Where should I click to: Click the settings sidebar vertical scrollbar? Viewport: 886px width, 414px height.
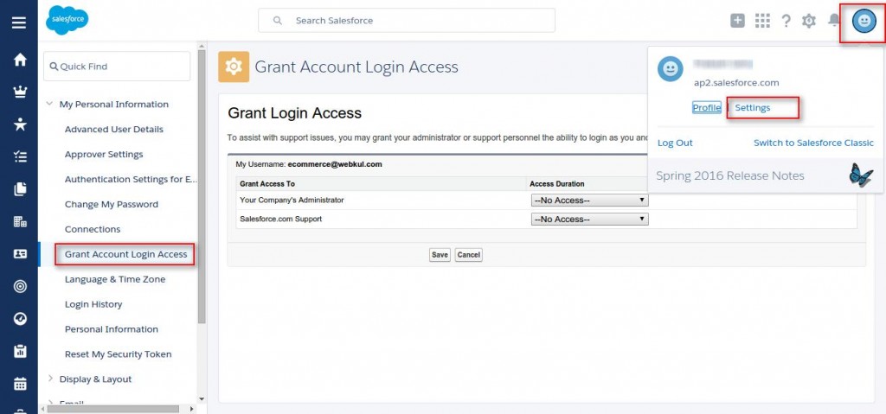202,187
